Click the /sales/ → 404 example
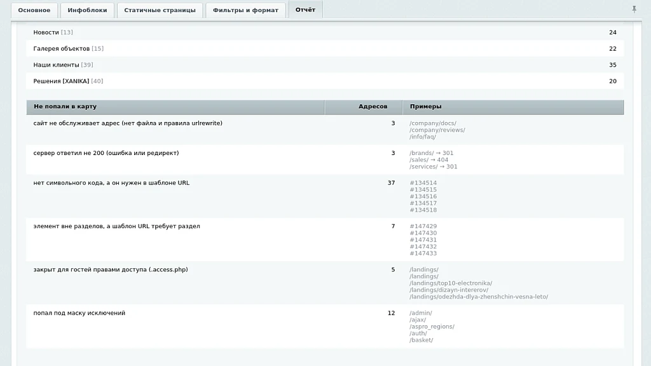651x366 pixels. 429,159
